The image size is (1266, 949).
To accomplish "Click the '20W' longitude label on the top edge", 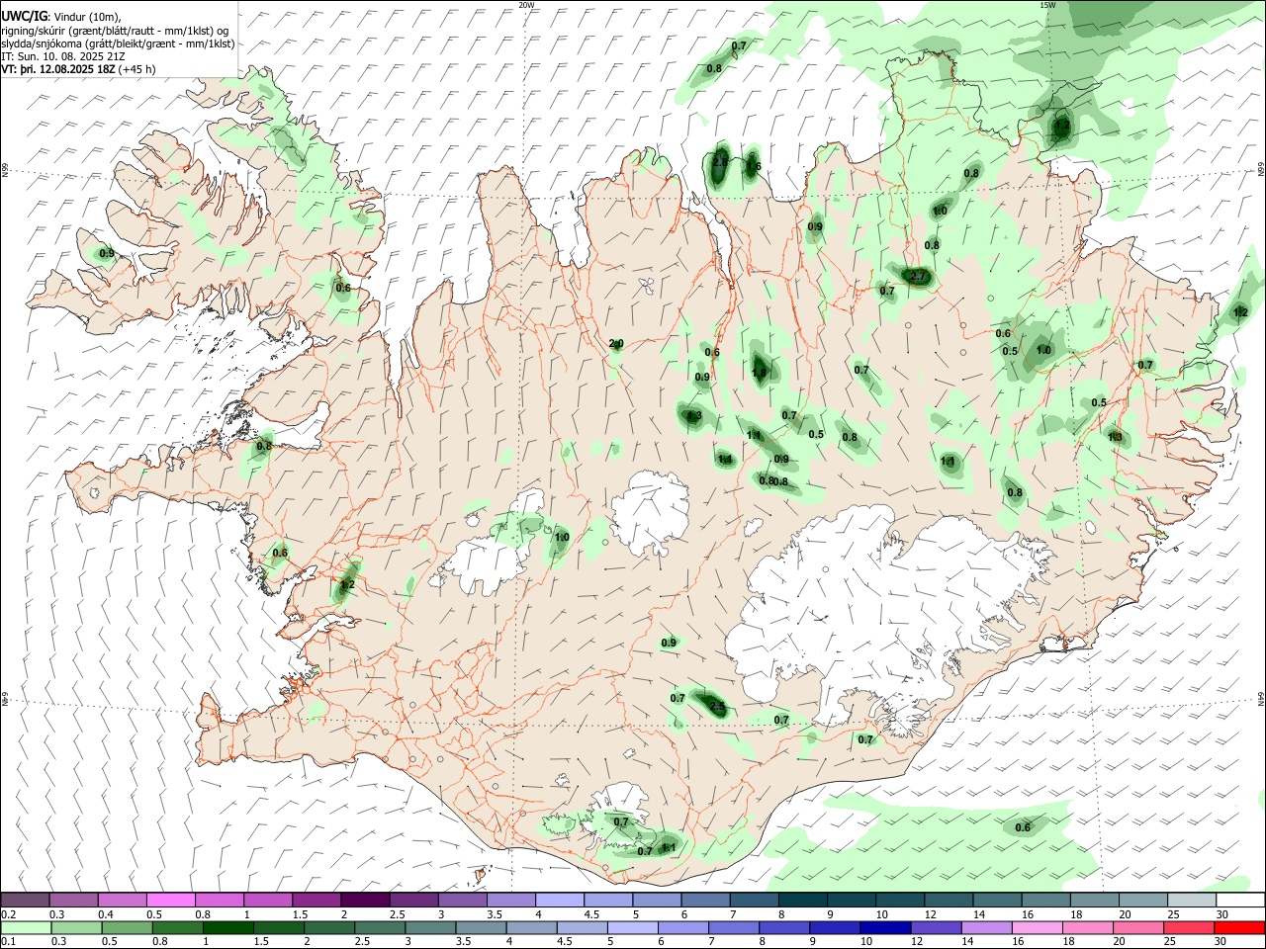I will coord(526,5).
